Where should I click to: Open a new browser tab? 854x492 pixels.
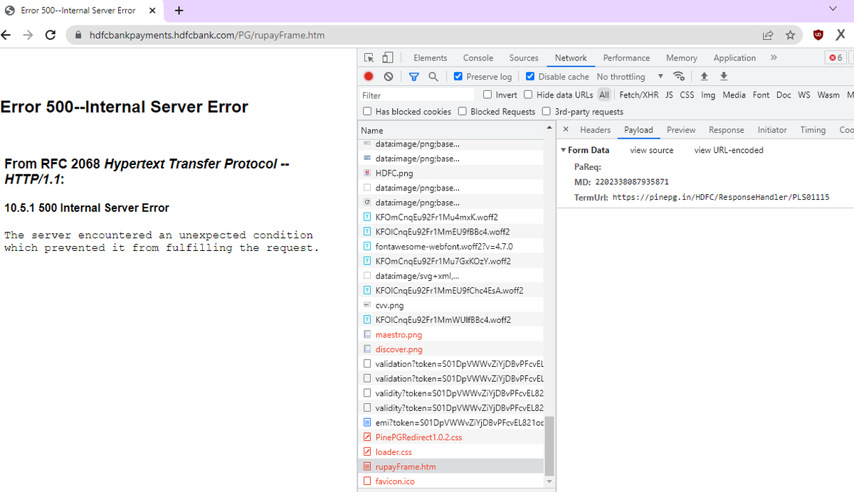click(179, 11)
